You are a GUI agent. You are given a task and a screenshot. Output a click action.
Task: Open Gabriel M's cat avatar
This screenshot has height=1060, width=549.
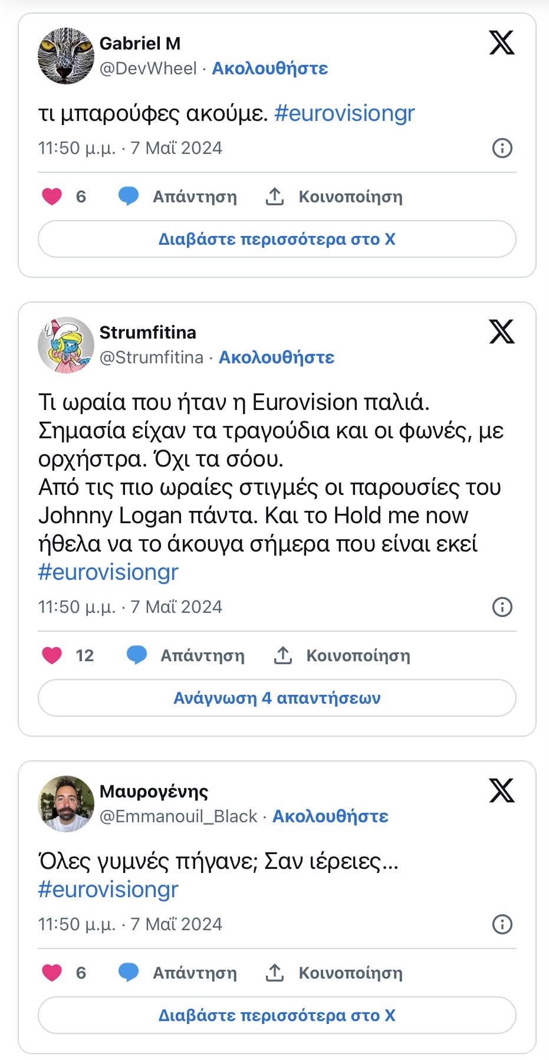coord(66,56)
